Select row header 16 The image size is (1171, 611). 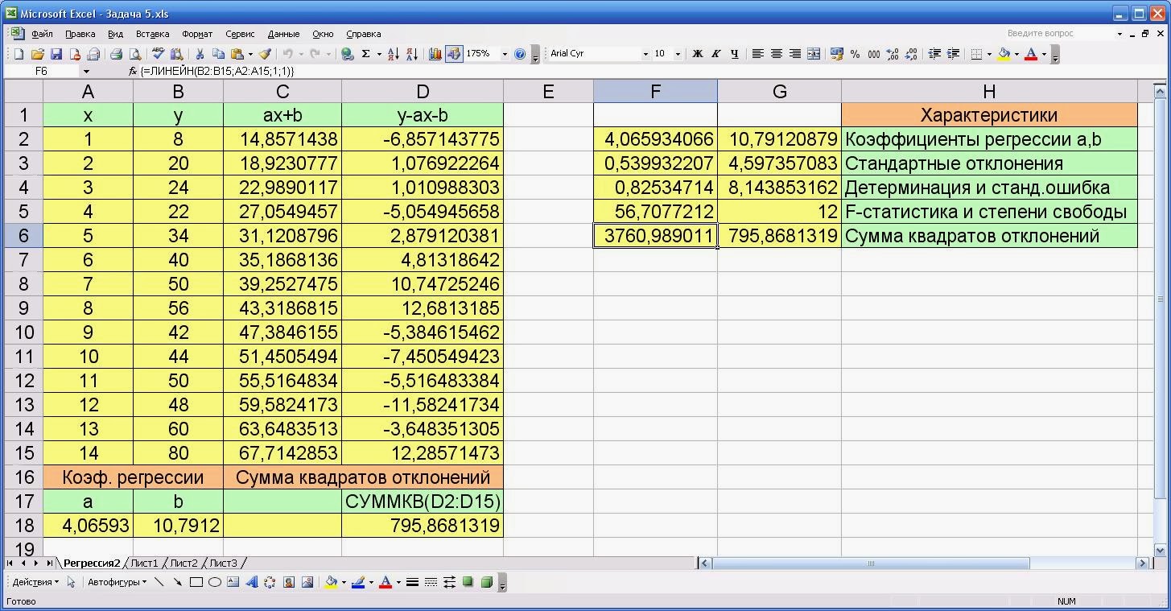pos(23,477)
